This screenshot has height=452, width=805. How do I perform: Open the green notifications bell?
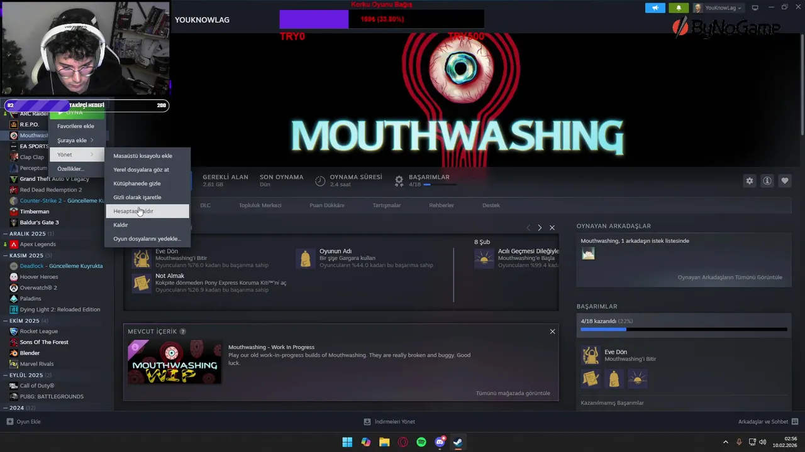pyautogui.click(x=679, y=8)
